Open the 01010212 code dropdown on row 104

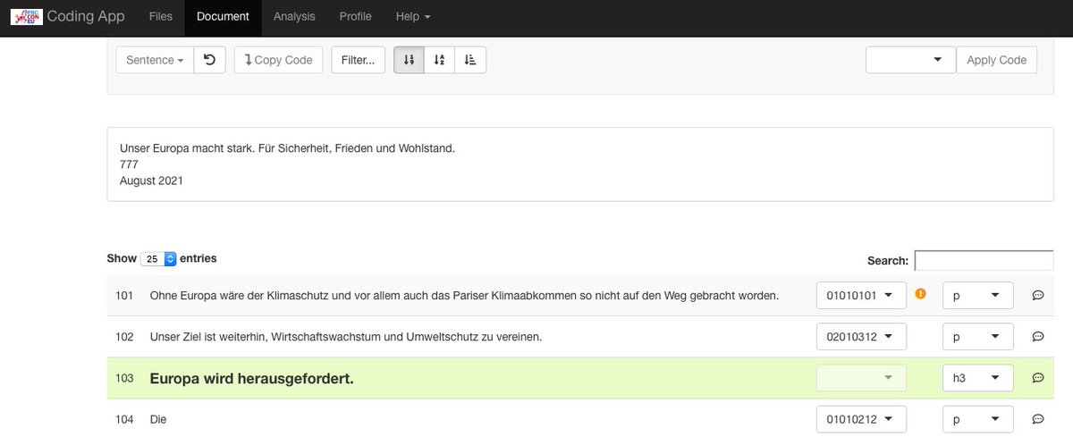861,419
